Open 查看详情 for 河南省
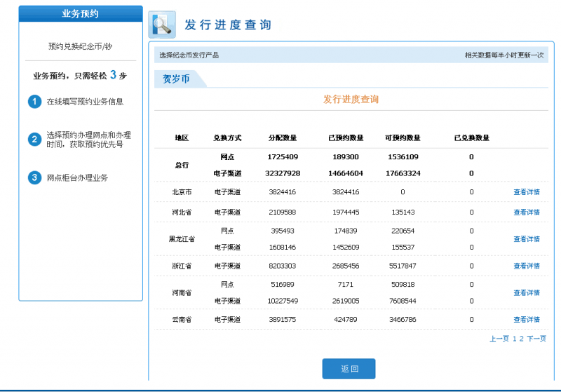This screenshot has height=392, width=561. coord(526,293)
